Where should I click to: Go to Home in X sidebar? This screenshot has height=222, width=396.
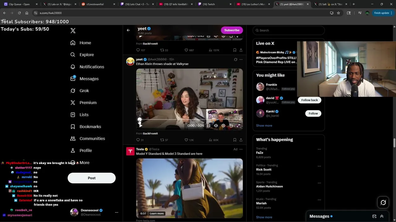(x=81, y=43)
